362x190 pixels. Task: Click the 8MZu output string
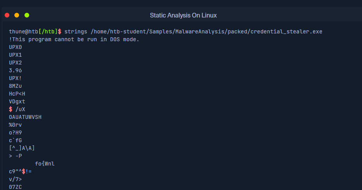[x=16, y=86]
